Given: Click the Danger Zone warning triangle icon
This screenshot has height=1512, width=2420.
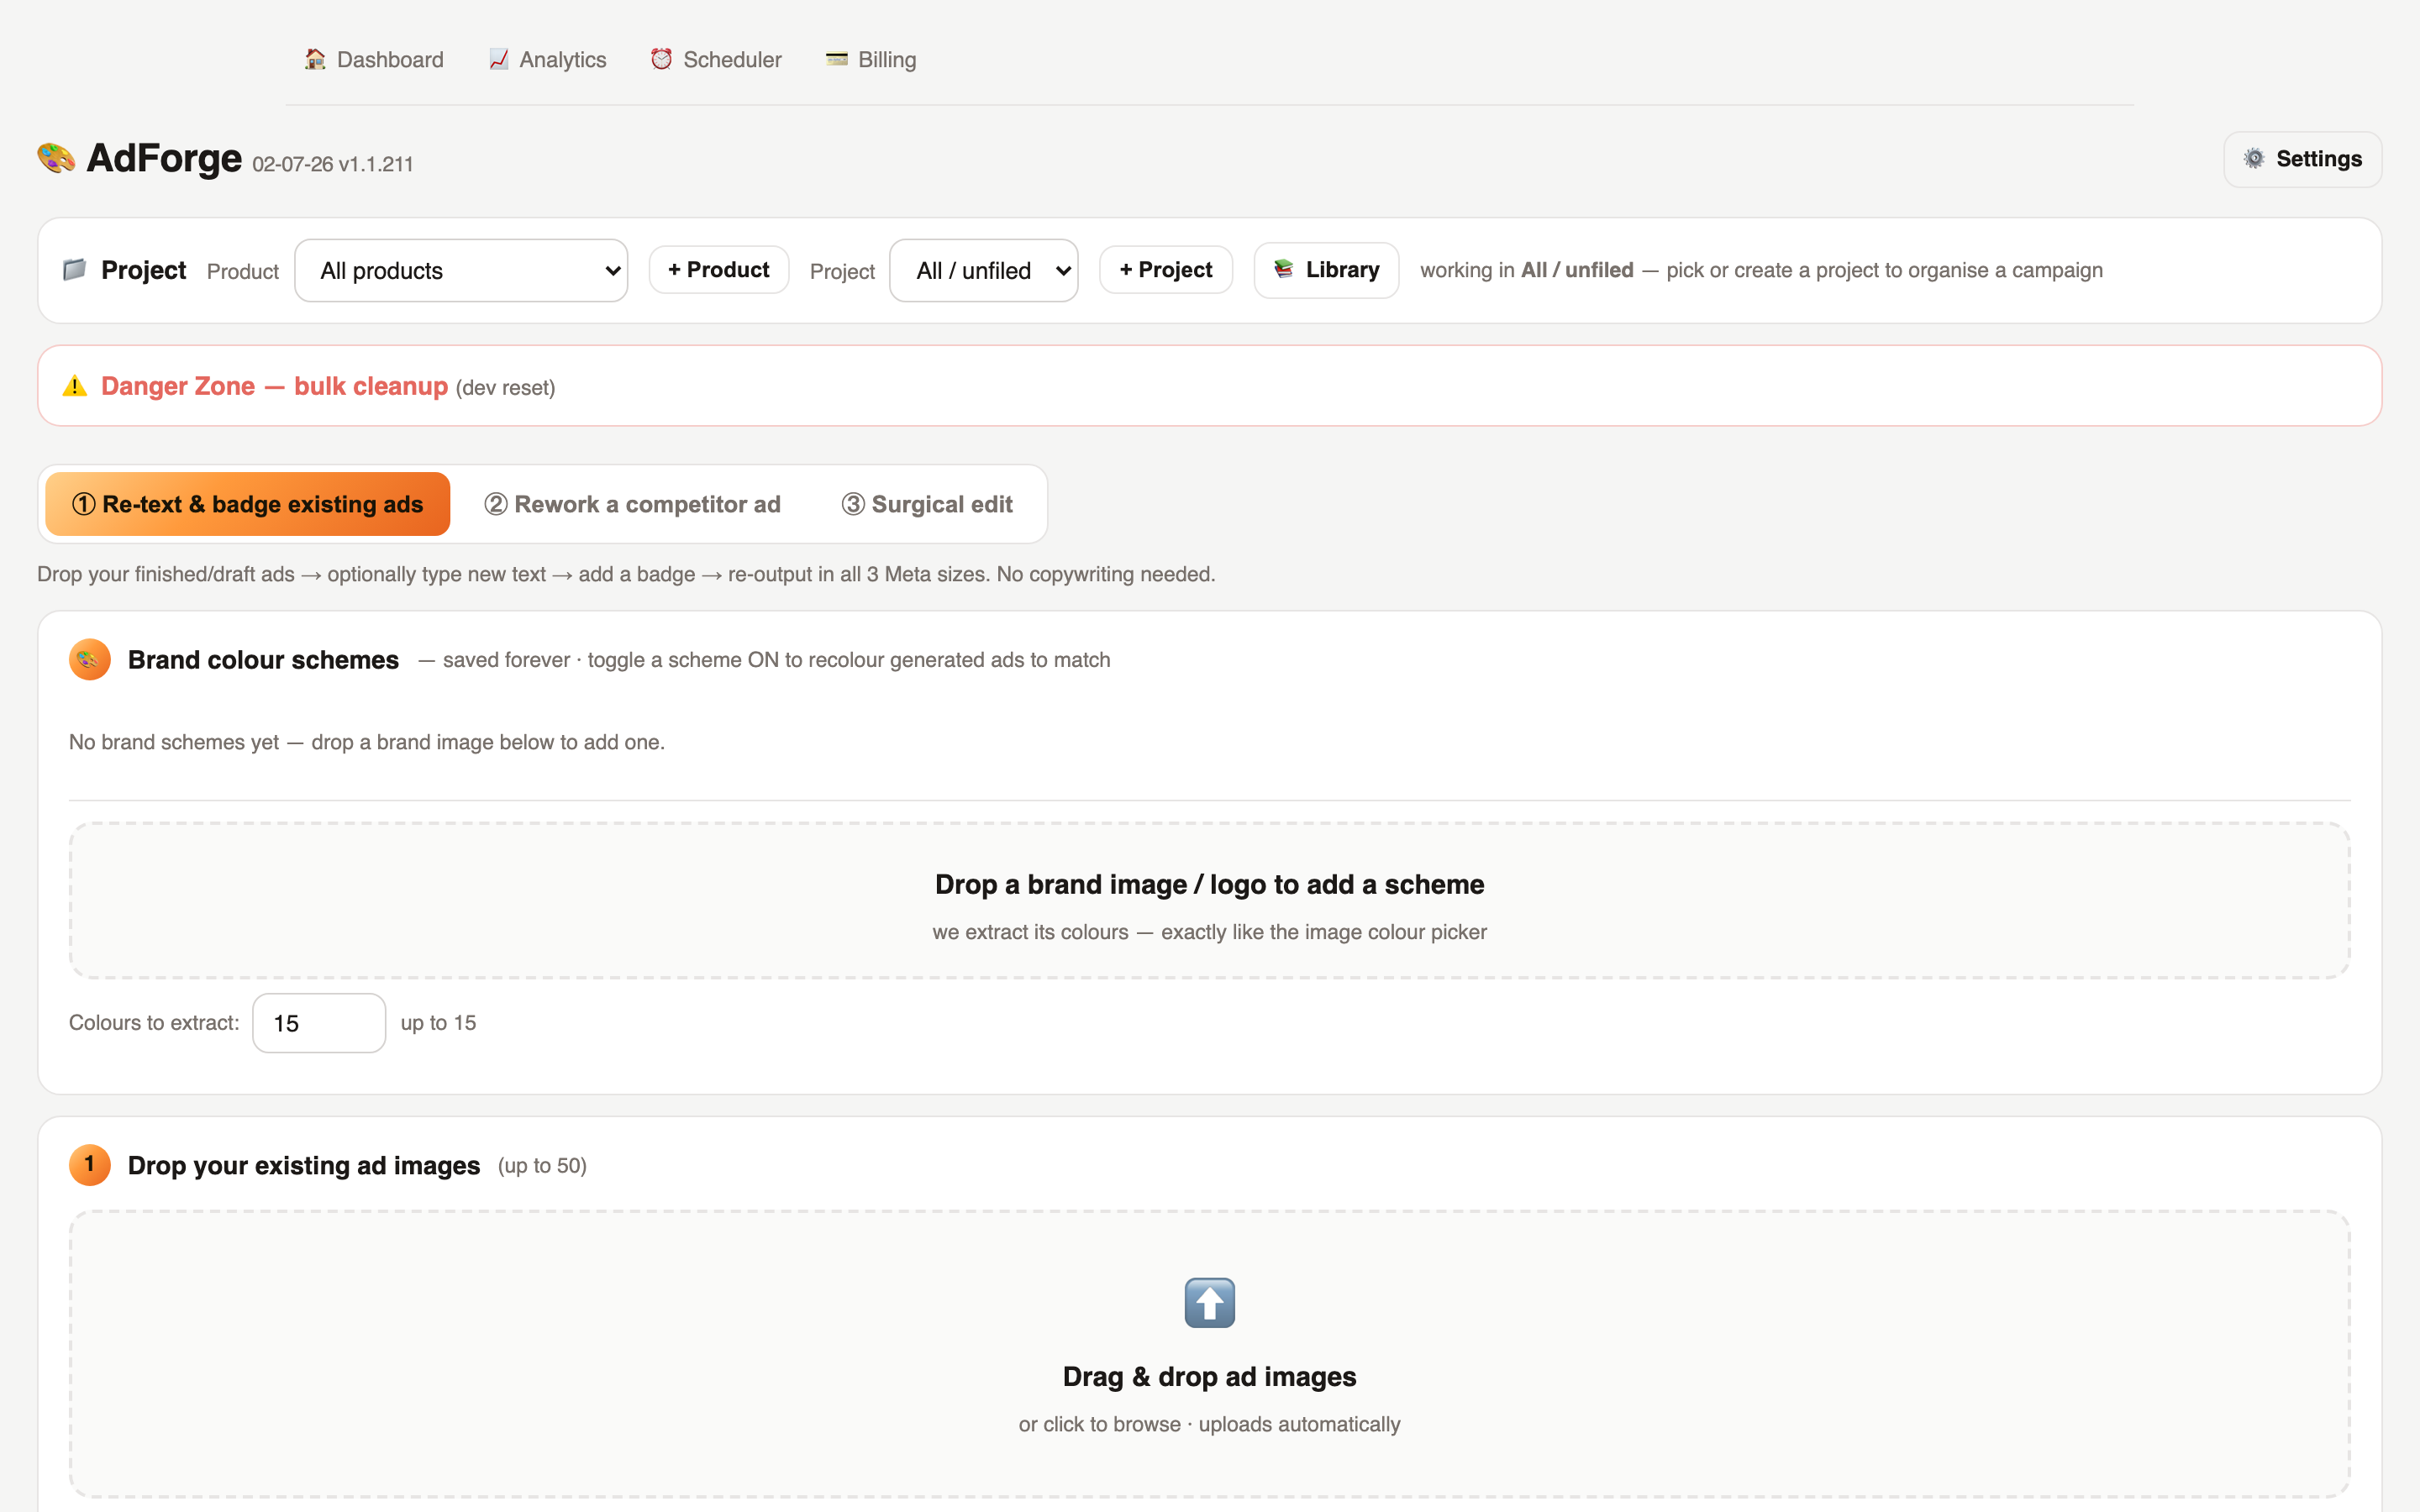Looking at the screenshot, I should click(75, 386).
